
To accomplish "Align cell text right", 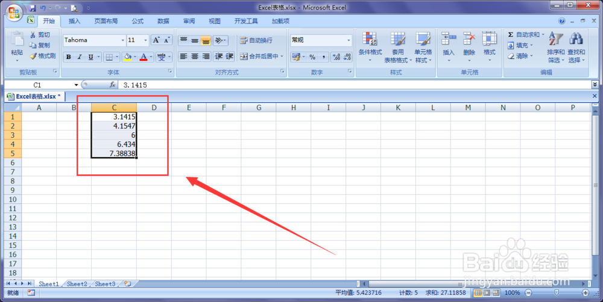I will point(206,57).
